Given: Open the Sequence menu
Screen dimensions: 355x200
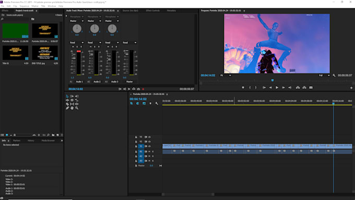Looking at the screenshot, I should tap(24, 6).
